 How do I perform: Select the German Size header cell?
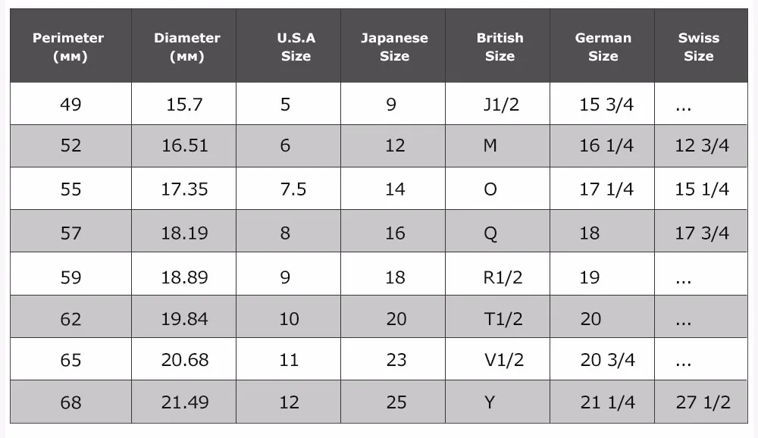(603, 46)
